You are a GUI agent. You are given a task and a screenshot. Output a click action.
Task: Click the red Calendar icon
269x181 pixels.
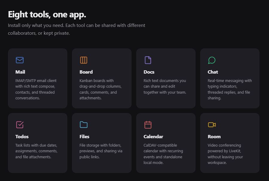[148, 124]
